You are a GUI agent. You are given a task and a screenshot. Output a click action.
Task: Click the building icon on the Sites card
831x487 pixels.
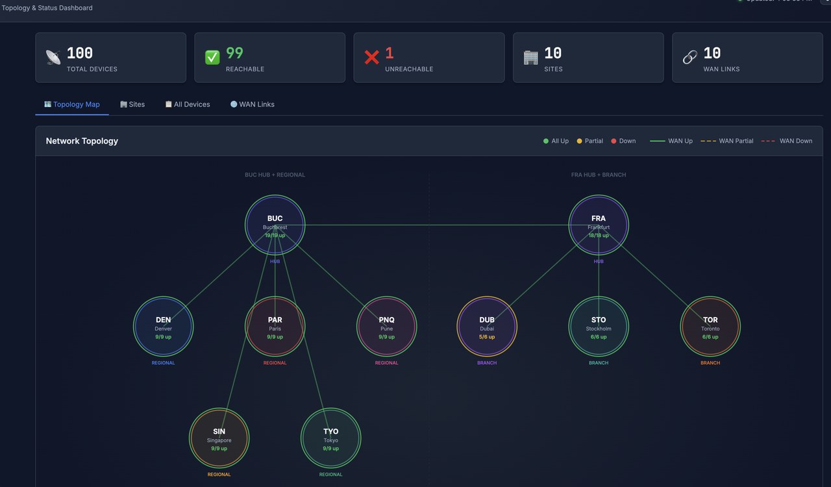coord(531,58)
